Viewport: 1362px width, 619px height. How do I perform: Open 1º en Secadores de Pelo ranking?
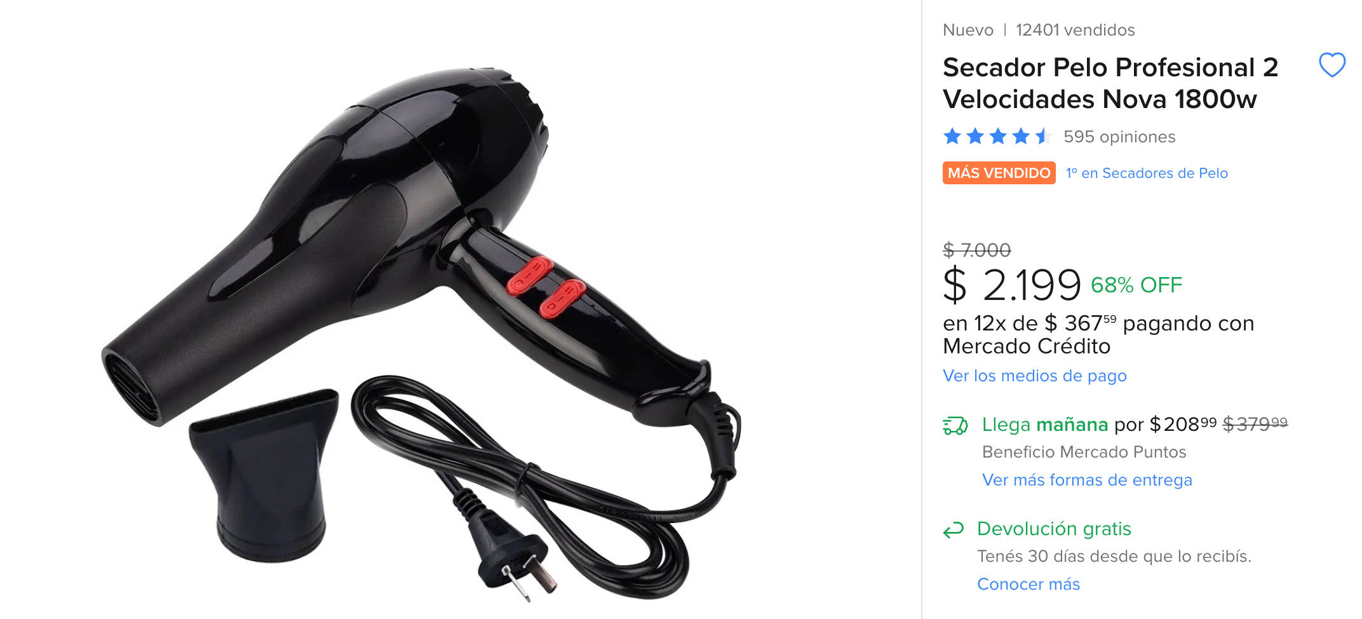tap(1147, 173)
